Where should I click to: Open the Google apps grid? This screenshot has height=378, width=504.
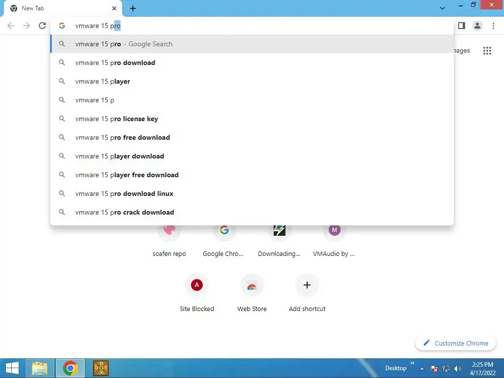point(487,51)
